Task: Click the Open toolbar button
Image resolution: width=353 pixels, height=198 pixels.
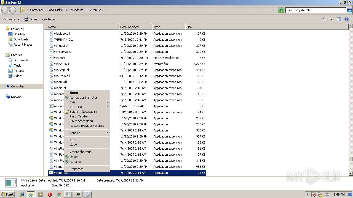Action: tap(31, 19)
